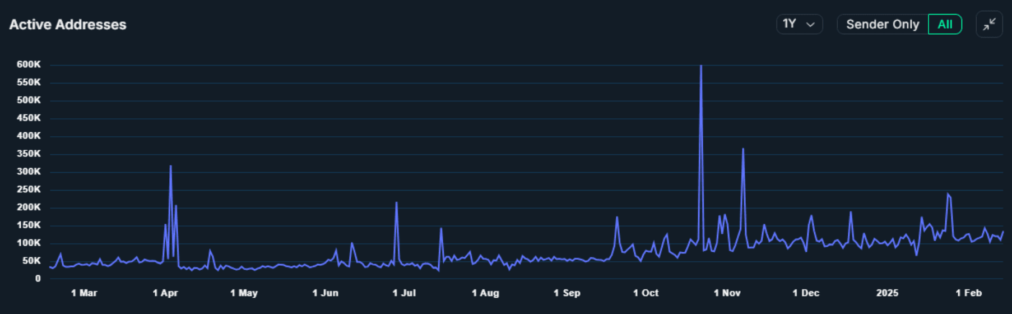The height and width of the screenshot is (314, 1012).
Task: Click the early November spike near 350K
Action: tap(743, 150)
